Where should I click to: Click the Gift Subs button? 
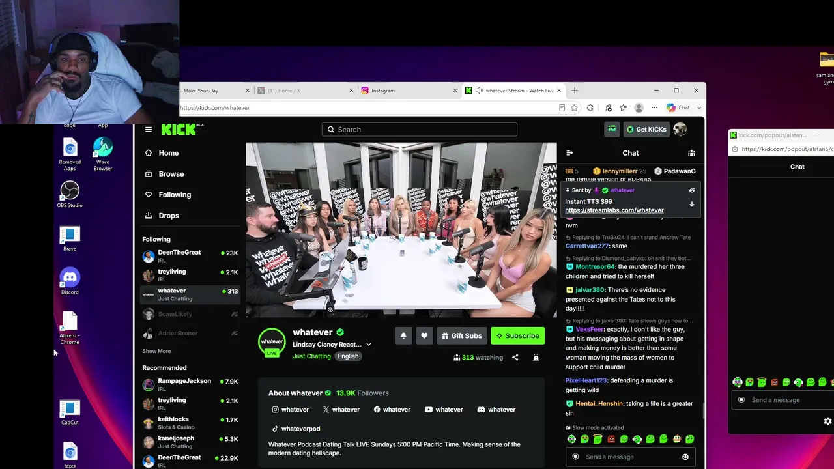[x=462, y=336]
